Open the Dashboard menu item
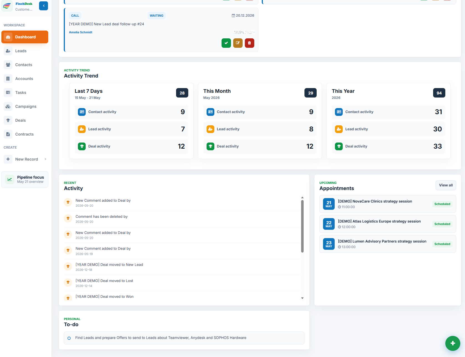The image size is (465, 357). (x=25, y=37)
